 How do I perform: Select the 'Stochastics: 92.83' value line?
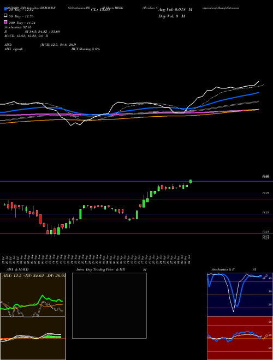[x=17, y=27]
